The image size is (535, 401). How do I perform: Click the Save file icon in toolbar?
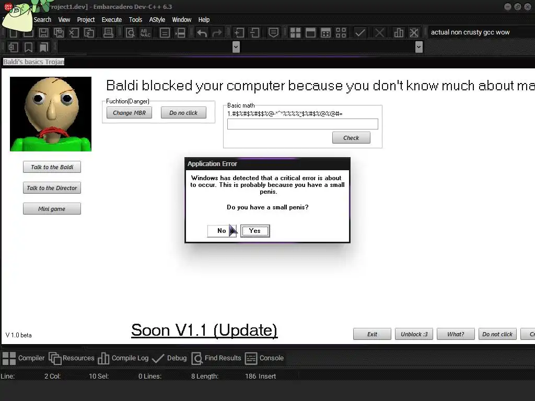[43, 33]
